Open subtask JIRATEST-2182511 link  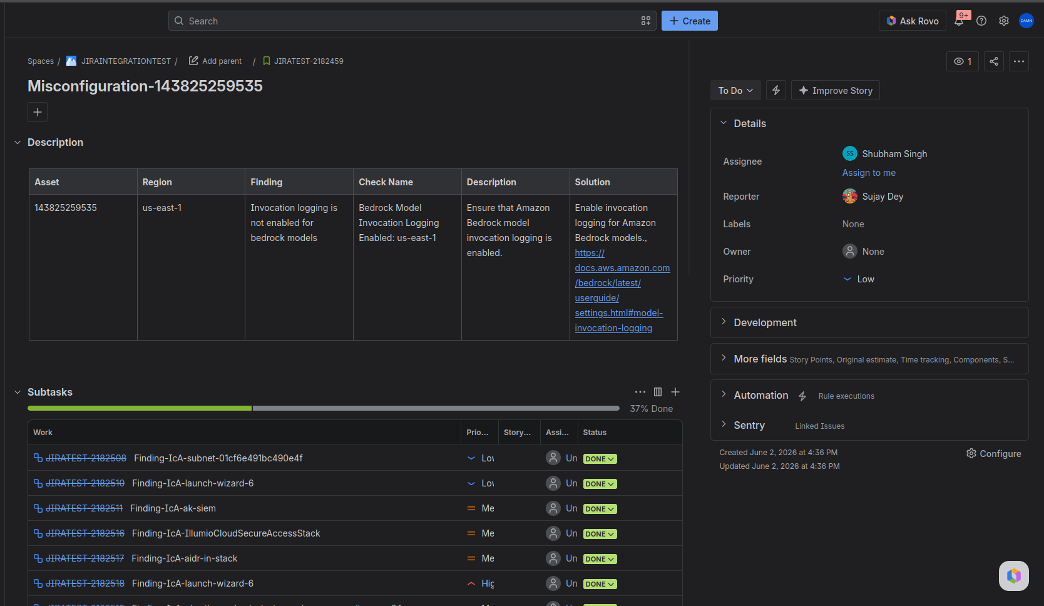(84, 508)
